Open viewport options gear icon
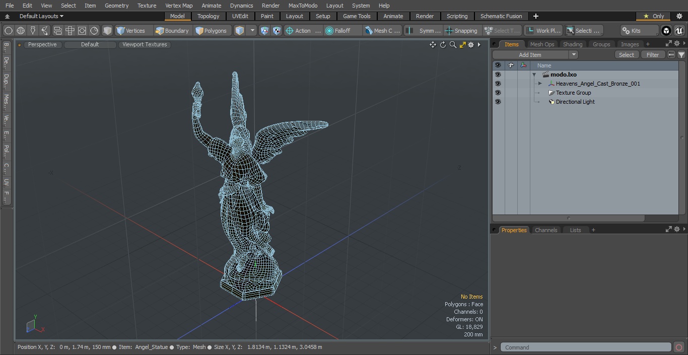This screenshot has width=688, height=355. (471, 45)
